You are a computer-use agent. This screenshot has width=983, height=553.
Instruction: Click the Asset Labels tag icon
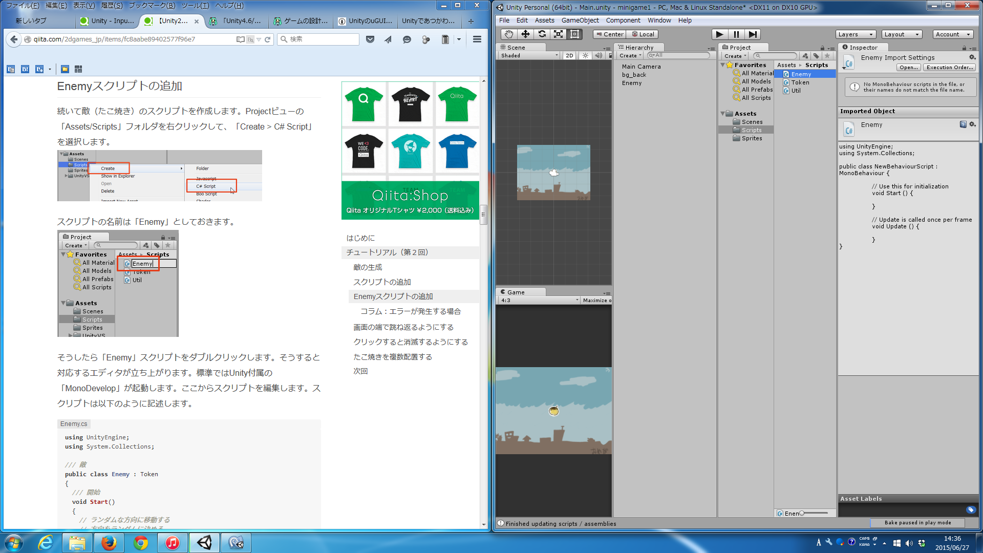point(971,509)
